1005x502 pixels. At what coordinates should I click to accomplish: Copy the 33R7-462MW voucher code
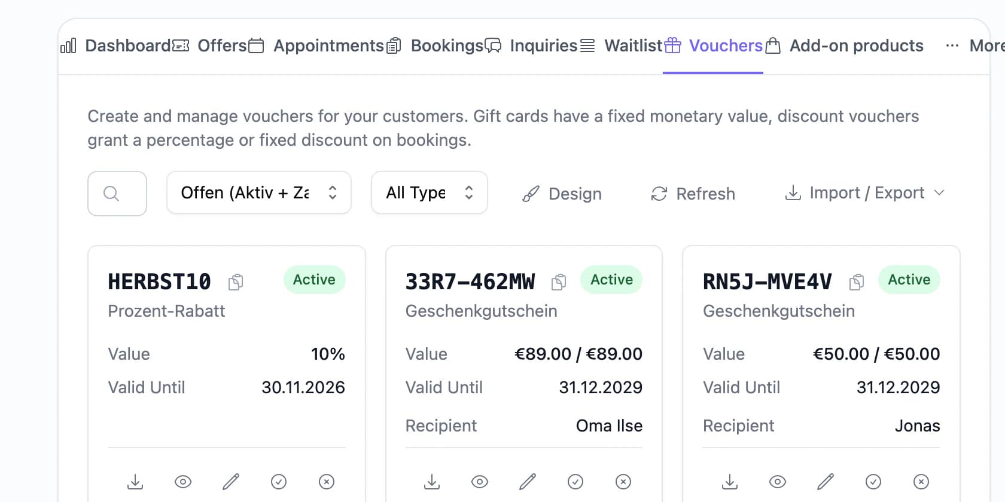[x=559, y=281]
